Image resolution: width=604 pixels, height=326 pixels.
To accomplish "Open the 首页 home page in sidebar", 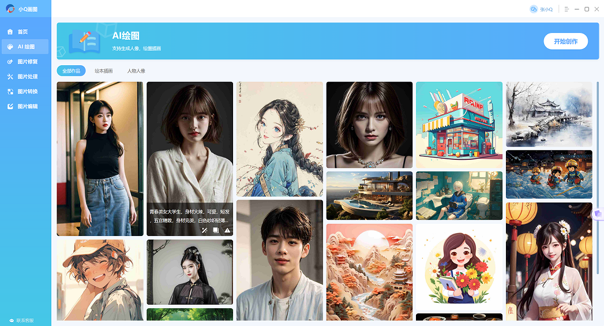I will pos(22,32).
